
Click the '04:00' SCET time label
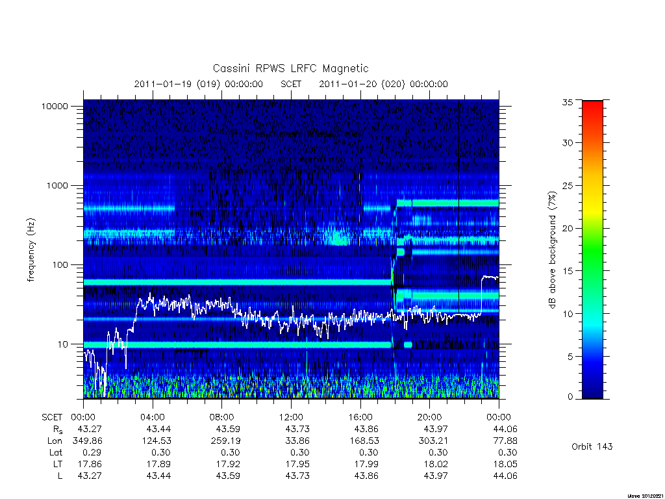pos(152,417)
